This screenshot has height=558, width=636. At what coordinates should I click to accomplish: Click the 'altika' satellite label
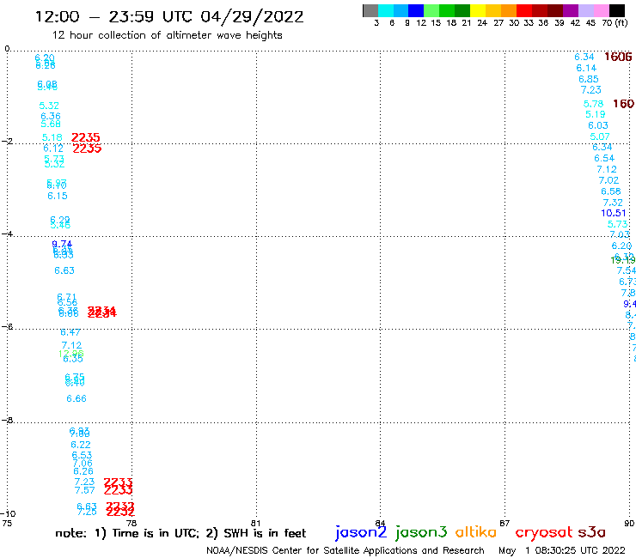(475, 531)
